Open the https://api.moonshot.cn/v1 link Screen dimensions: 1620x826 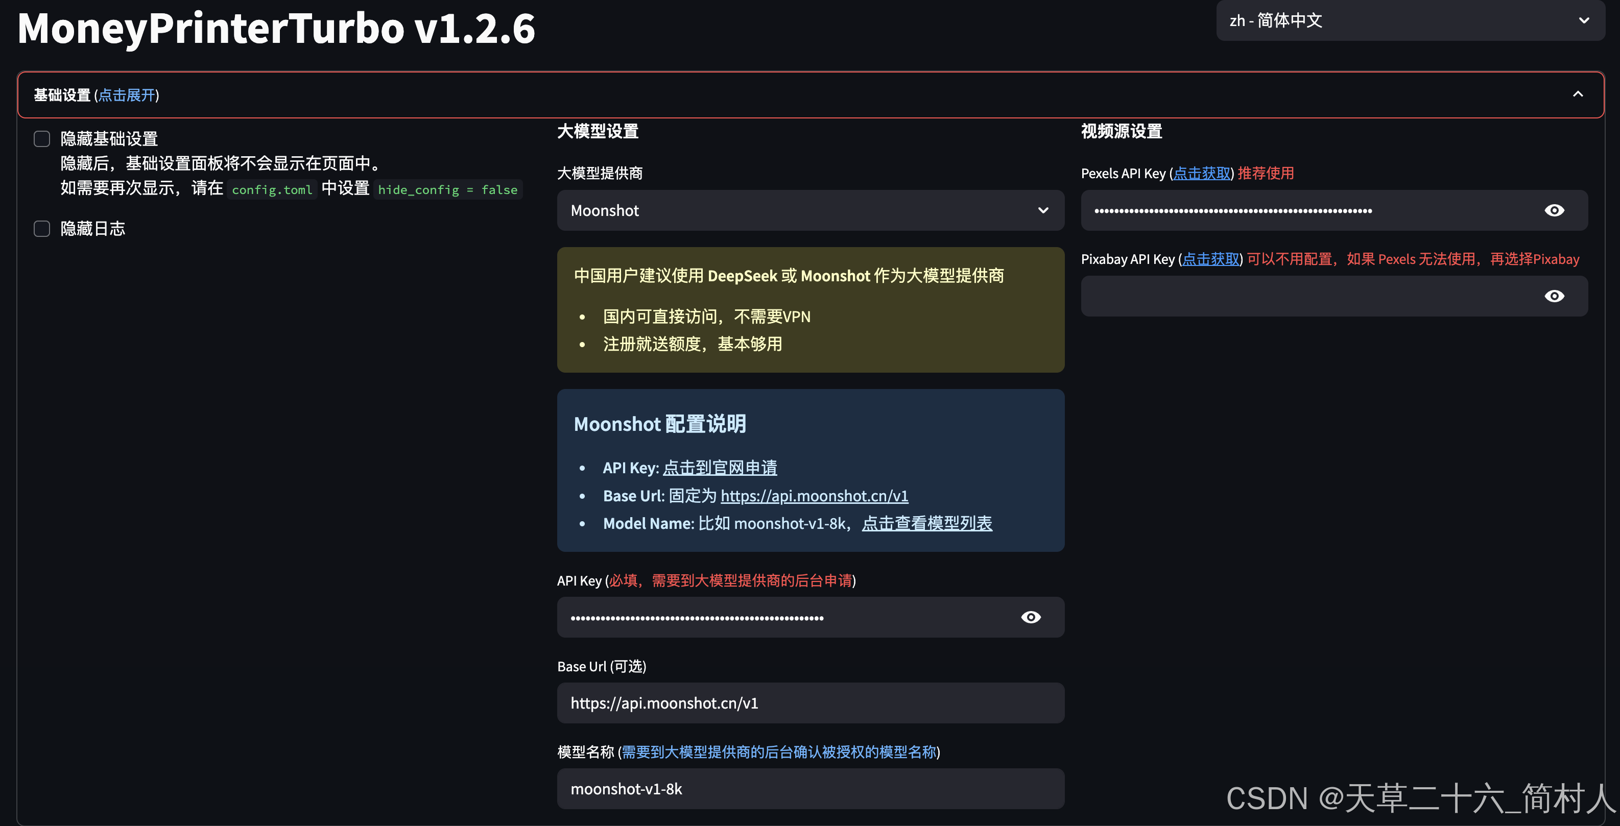tap(815, 495)
